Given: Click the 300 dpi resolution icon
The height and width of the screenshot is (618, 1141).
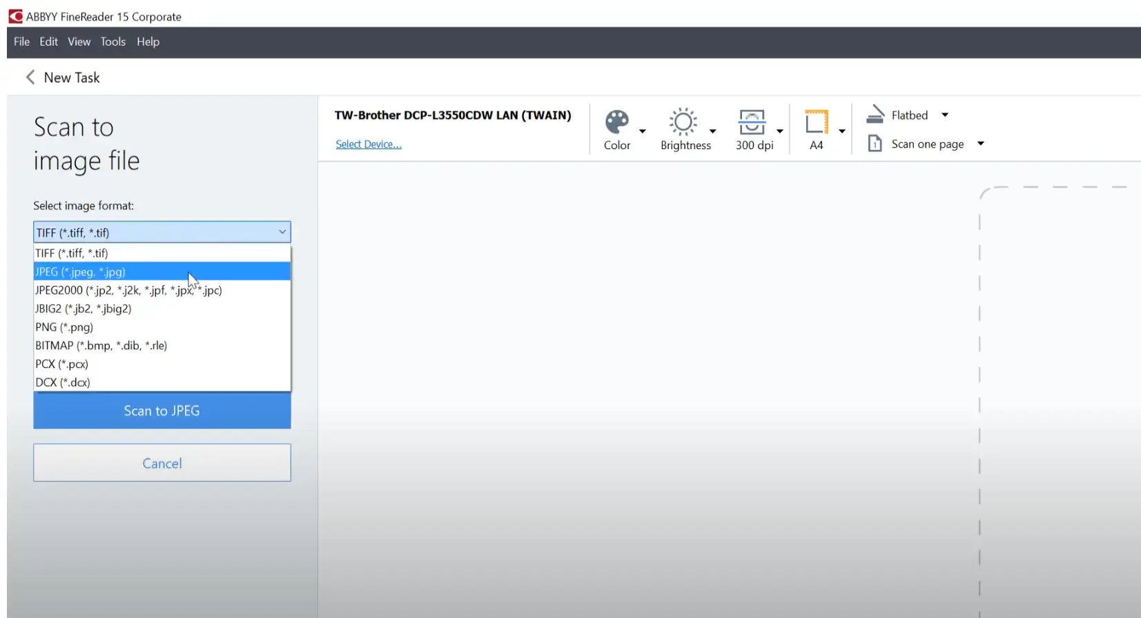Looking at the screenshot, I should coord(752,122).
